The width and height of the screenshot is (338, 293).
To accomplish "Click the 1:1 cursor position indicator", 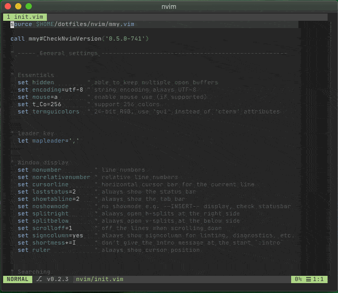I will point(318,279).
